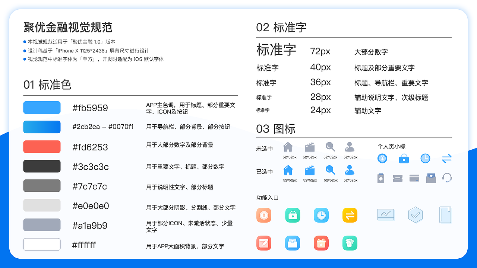Select the blue selected home icon
Viewport: 477px width, 268px height.
(x=288, y=170)
